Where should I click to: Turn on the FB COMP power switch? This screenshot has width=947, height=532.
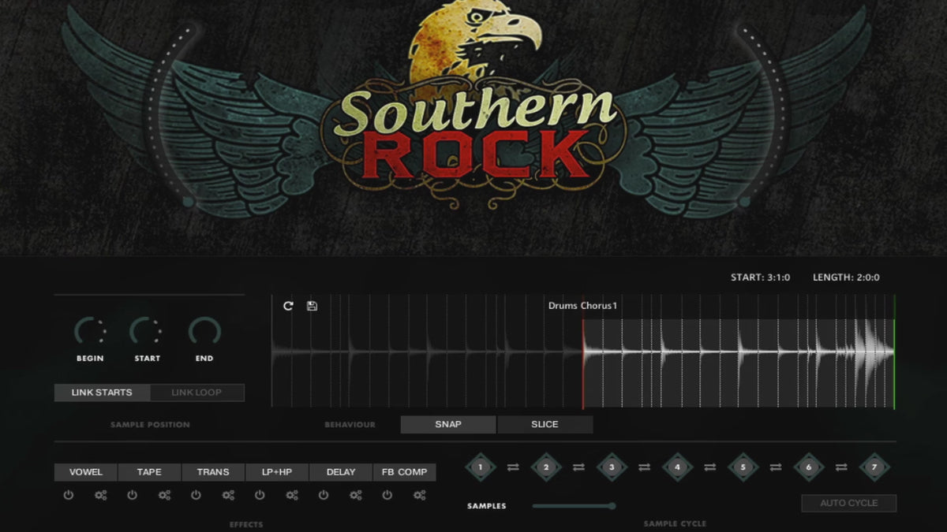pyautogui.click(x=387, y=496)
